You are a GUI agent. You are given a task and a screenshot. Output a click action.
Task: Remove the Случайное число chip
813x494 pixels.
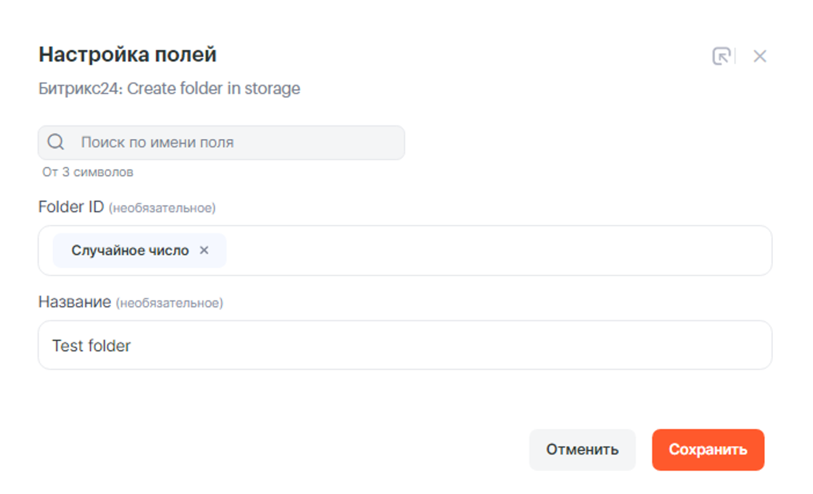tap(204, 250)
